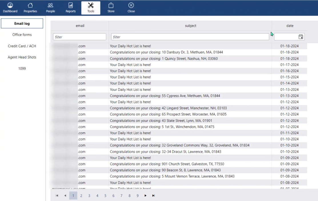Go to page 8
The image size is (318, 201).
pos(129,196)
